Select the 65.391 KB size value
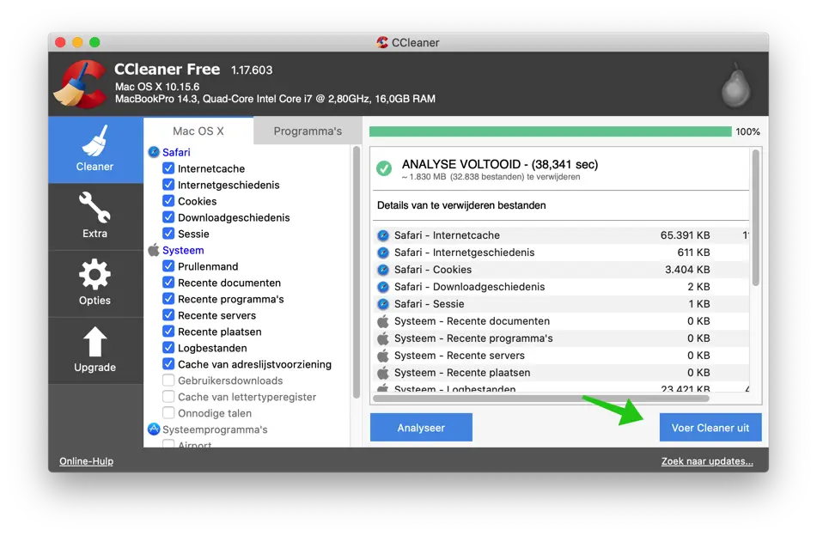This screenshot has height=536, width=817. 685,235
